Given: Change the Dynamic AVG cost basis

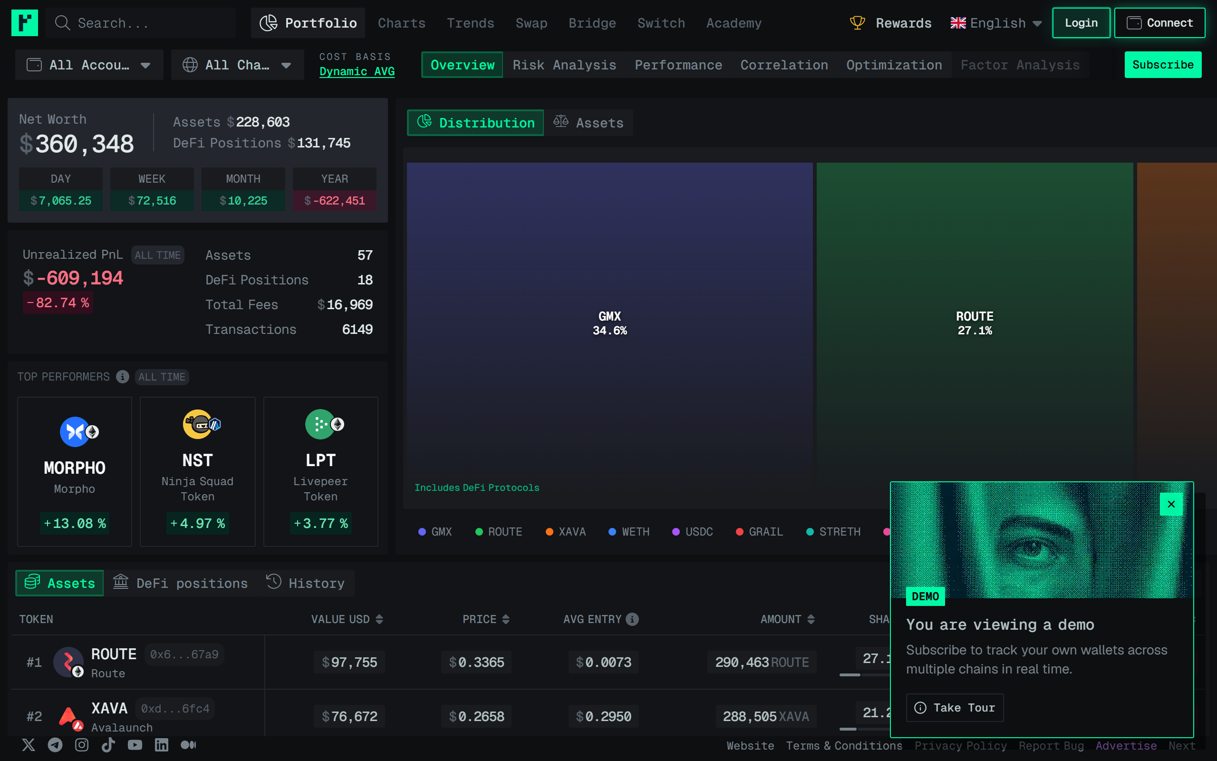Looking at the screenshot, I should [357, 71].
